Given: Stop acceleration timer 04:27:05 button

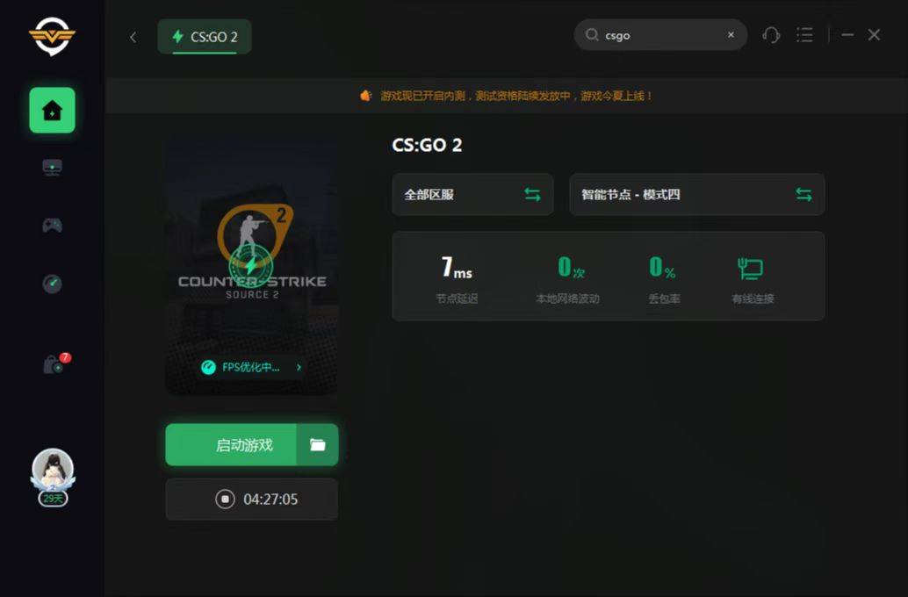Looking at the screenshot, I should [252, 500].
